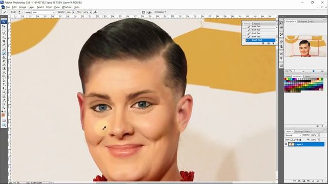This screenshot has width=328, height=184.
Task: Select the Eraser tool
Action: point(4,65)
